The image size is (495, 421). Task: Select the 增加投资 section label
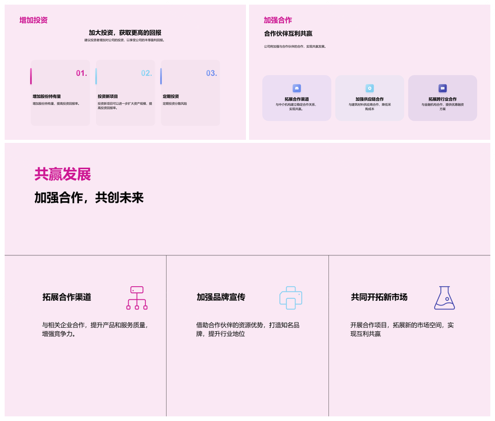[34, 20]
